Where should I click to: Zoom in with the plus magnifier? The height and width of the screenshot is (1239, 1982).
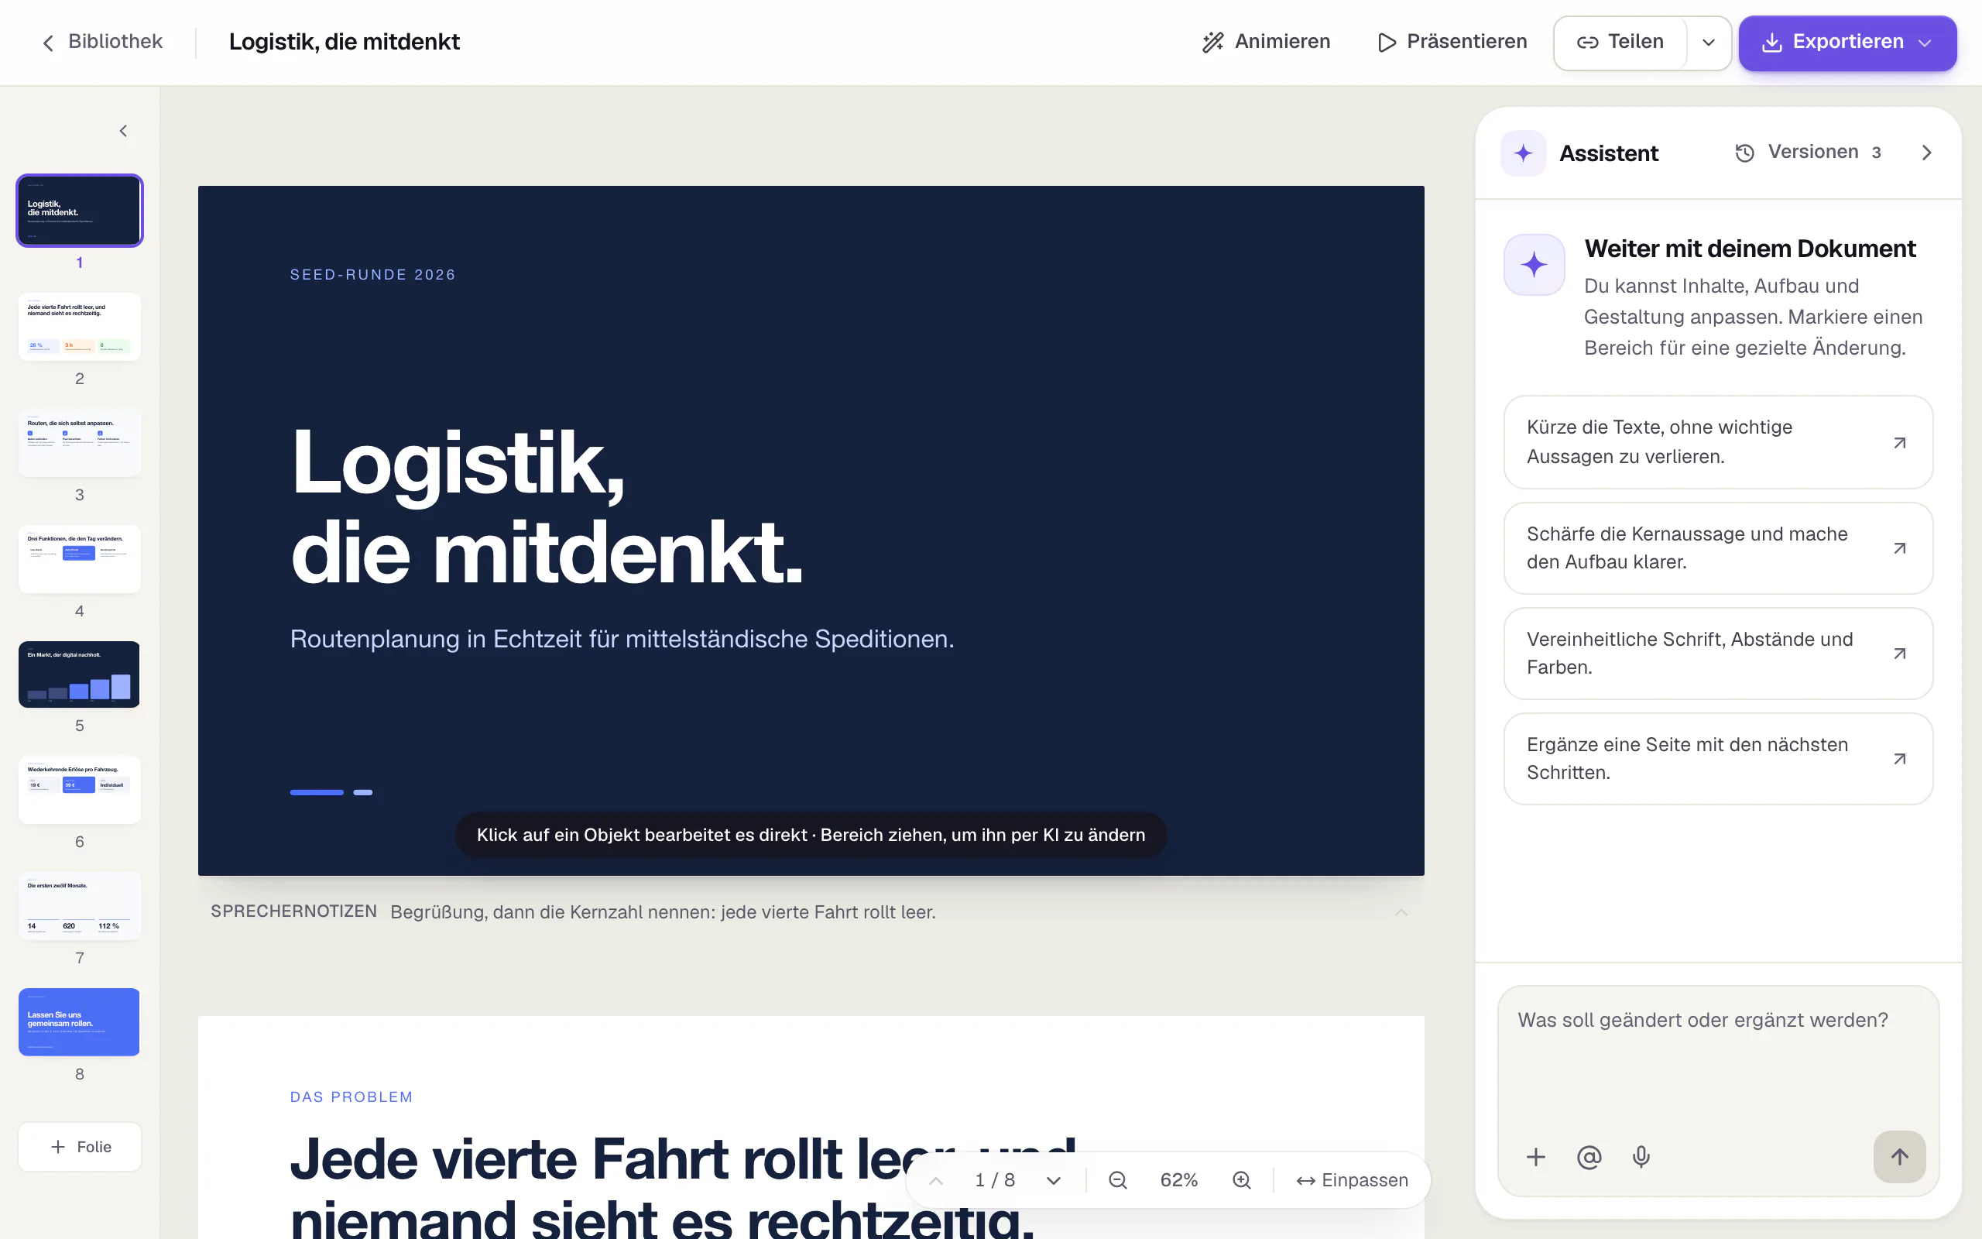point(1242,1180)
